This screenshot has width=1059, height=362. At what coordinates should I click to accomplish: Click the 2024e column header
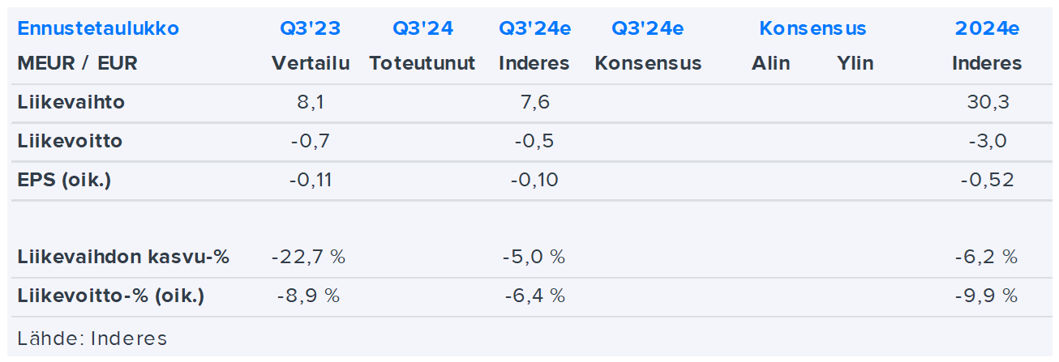(x=987, y=29)
